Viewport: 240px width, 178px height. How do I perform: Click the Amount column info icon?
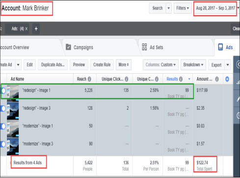point(217,79)
